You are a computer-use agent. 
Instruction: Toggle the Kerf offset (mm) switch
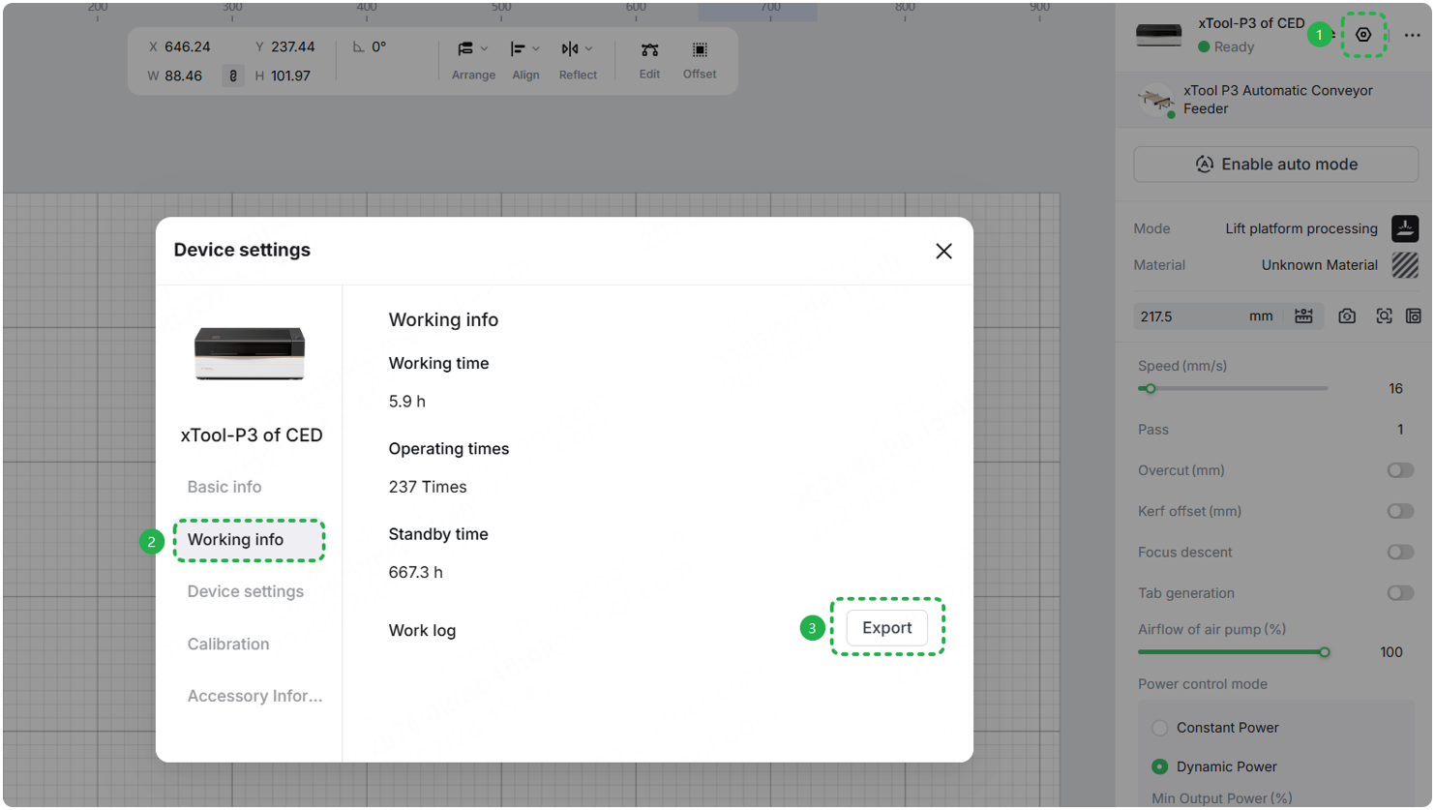(x=1400, y=511)
